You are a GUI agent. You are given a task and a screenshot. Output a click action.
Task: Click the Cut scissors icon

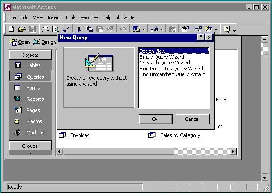click(79, 29)
